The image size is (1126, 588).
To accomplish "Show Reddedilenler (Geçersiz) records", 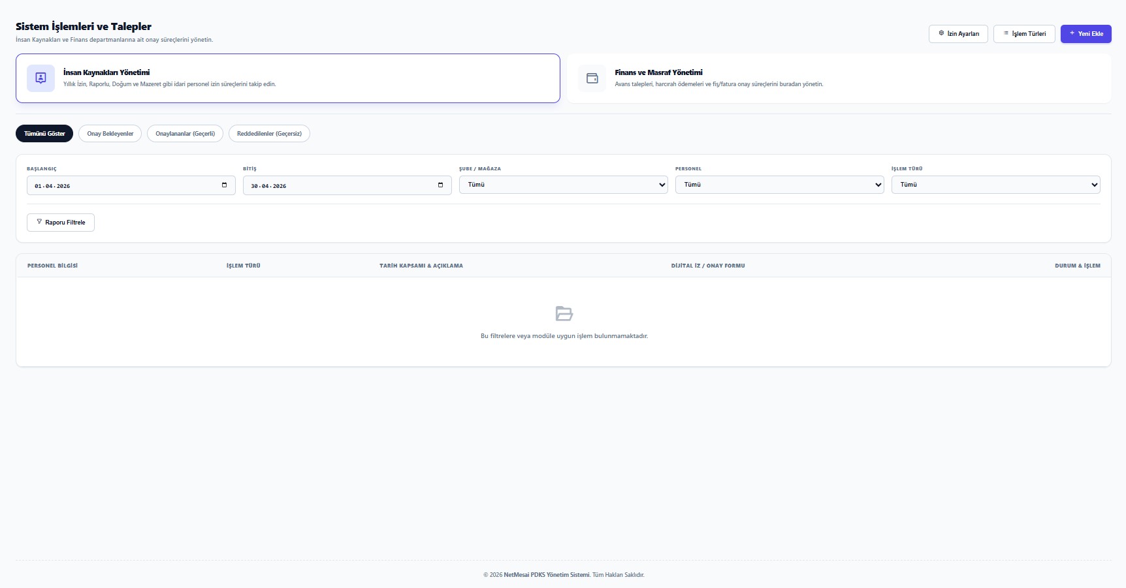I will pyautogui.click(x=269, y=133).
